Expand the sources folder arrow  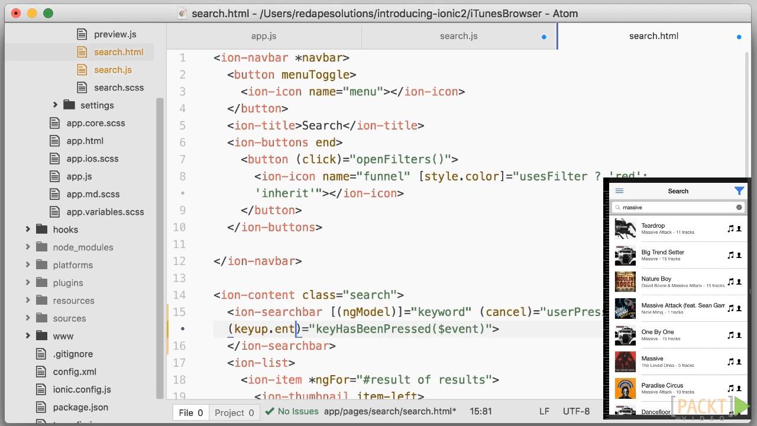click(27, 318)
